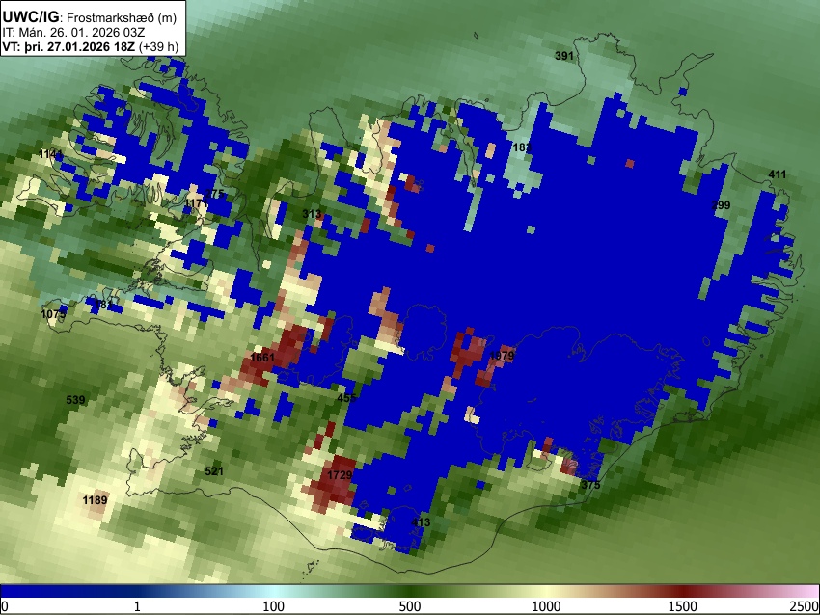The width and height of the screenshot is (820, 615).
Task: Click the map value 411
Action: (x=778, y=174)
